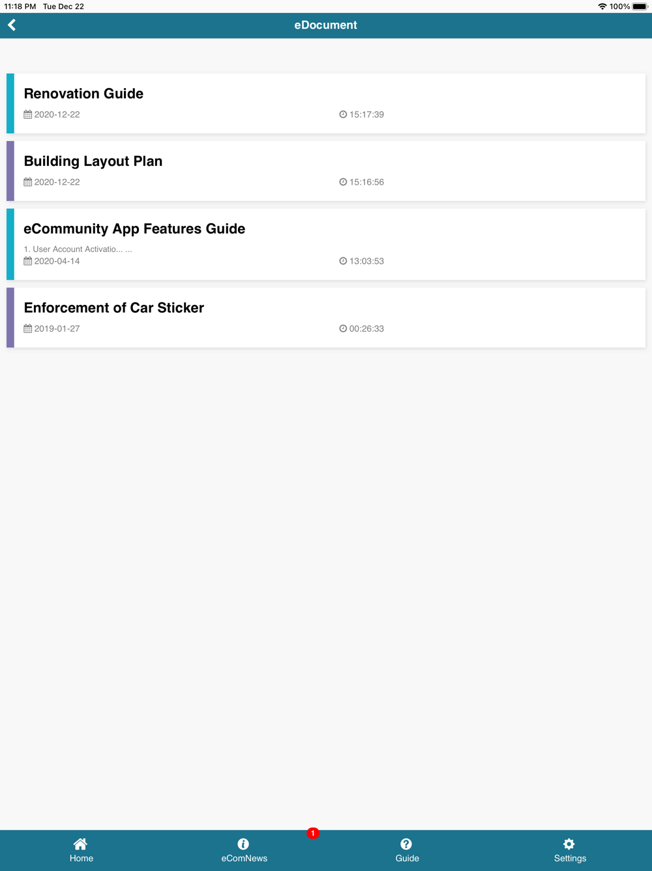This screenshot has width=652, height=871.
Task: Click clock icon beside 13:03:53
Action: pos(343,261)
